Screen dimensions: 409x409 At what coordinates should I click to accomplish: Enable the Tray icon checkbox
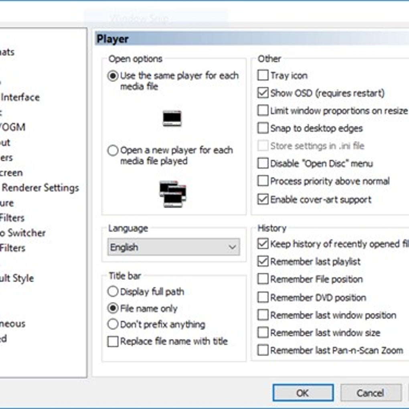(x=263, y=75)
